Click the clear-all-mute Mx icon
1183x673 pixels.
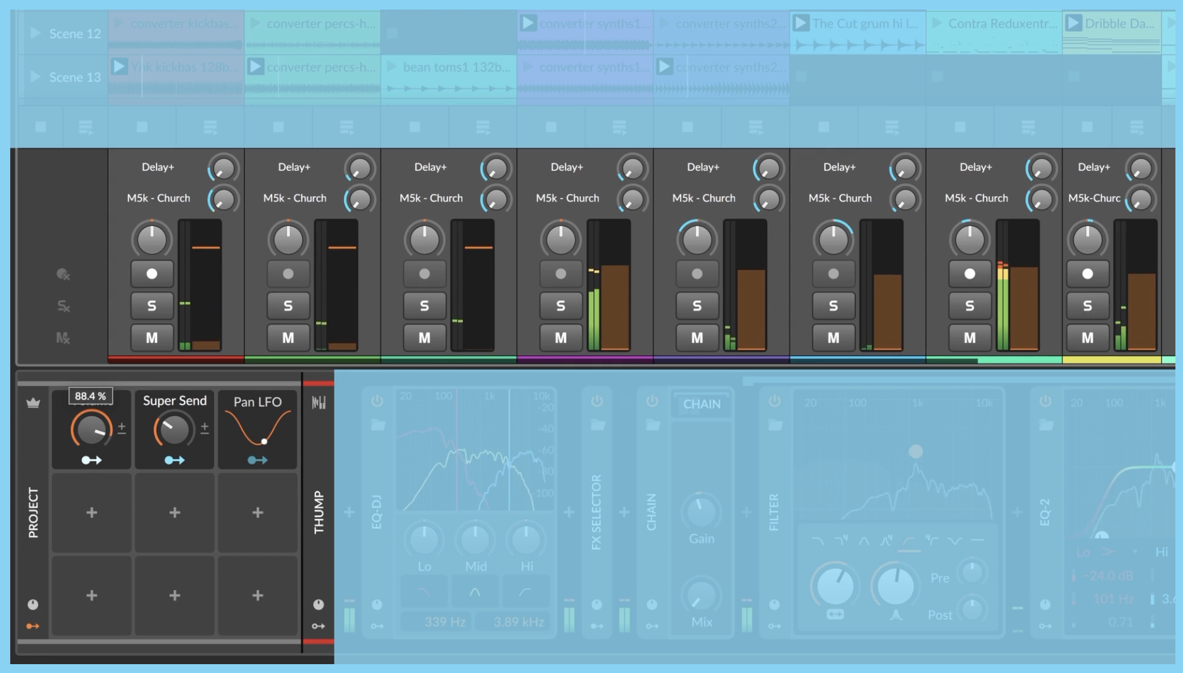pyautogui.click(x=63, y=338)
